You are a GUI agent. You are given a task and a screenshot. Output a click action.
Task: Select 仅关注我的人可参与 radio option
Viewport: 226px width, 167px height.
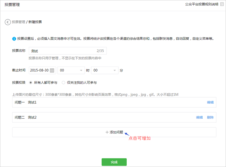pos(63,83)
